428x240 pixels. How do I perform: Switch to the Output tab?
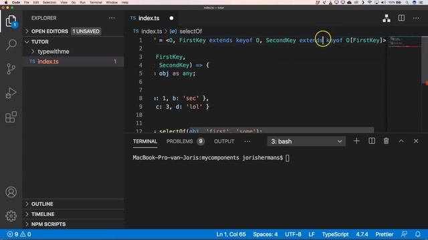coord(224,141)
